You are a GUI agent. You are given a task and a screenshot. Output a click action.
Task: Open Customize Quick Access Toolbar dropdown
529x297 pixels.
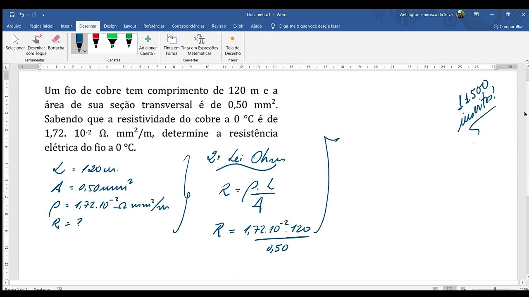43,15
